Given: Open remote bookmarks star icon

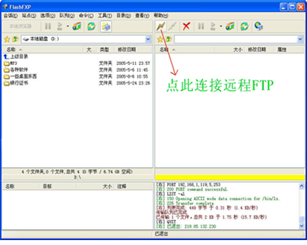Looking at the screenshot, I should pyautogui.click(x=160, y=39).
